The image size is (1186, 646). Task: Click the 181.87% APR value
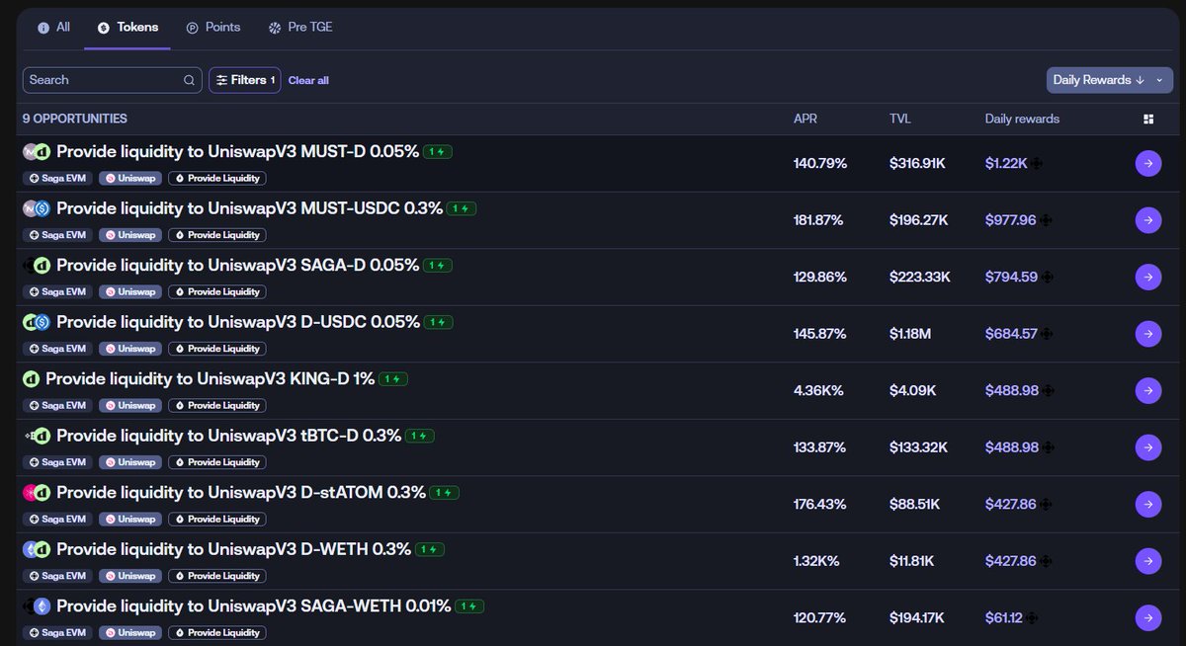point(818,220)
